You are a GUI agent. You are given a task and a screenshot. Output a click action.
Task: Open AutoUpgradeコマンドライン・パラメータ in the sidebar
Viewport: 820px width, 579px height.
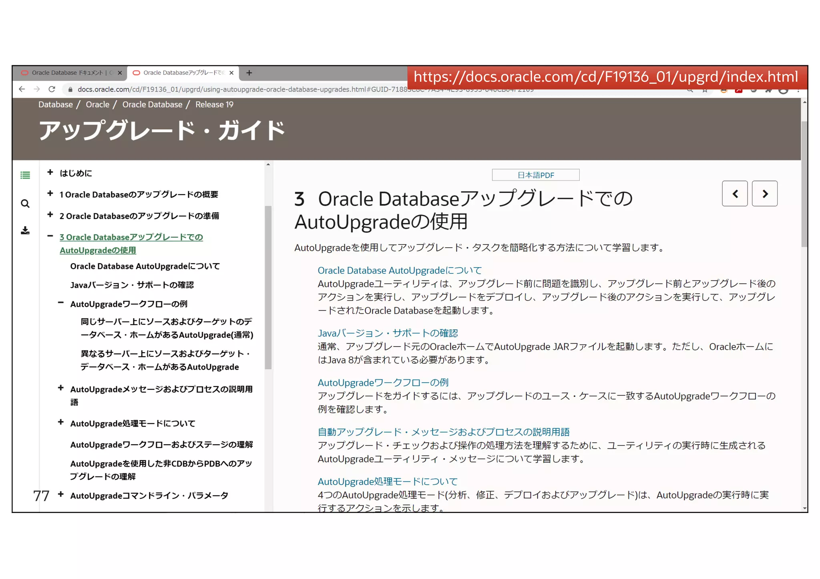pos(149,495)
